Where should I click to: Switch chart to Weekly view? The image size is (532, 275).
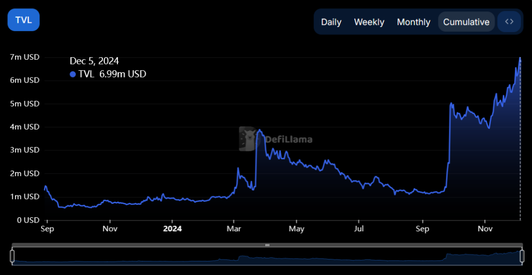pos(369,22)
